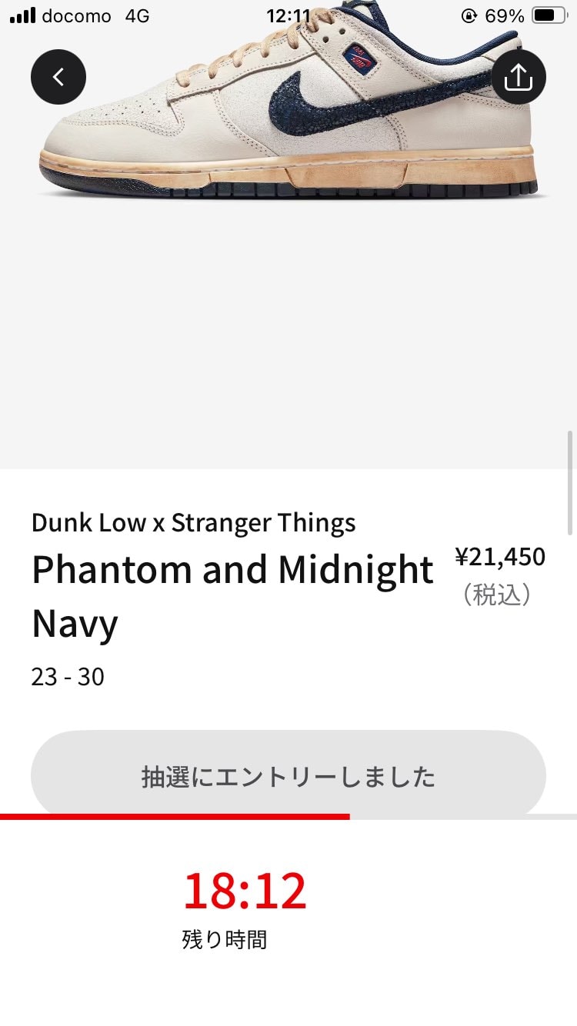Tap the Phantom and Midnight Navy title

(x=232, y=595)
